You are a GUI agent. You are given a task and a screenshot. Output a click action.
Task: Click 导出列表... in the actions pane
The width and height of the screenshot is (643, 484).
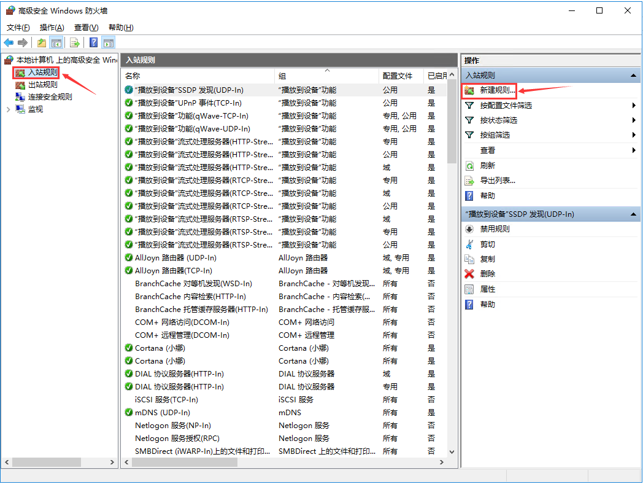pyautogui.click(x=498, y=181)
